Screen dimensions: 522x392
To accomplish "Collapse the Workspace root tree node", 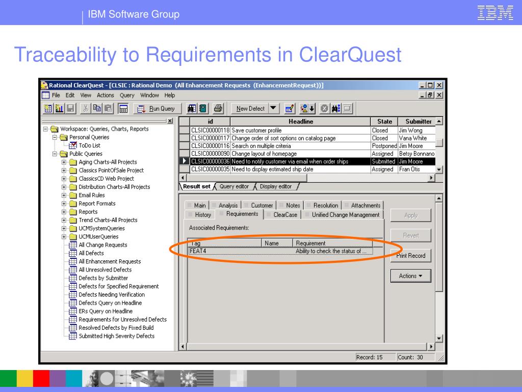I will pyautogui.click(x=45, y=129).
